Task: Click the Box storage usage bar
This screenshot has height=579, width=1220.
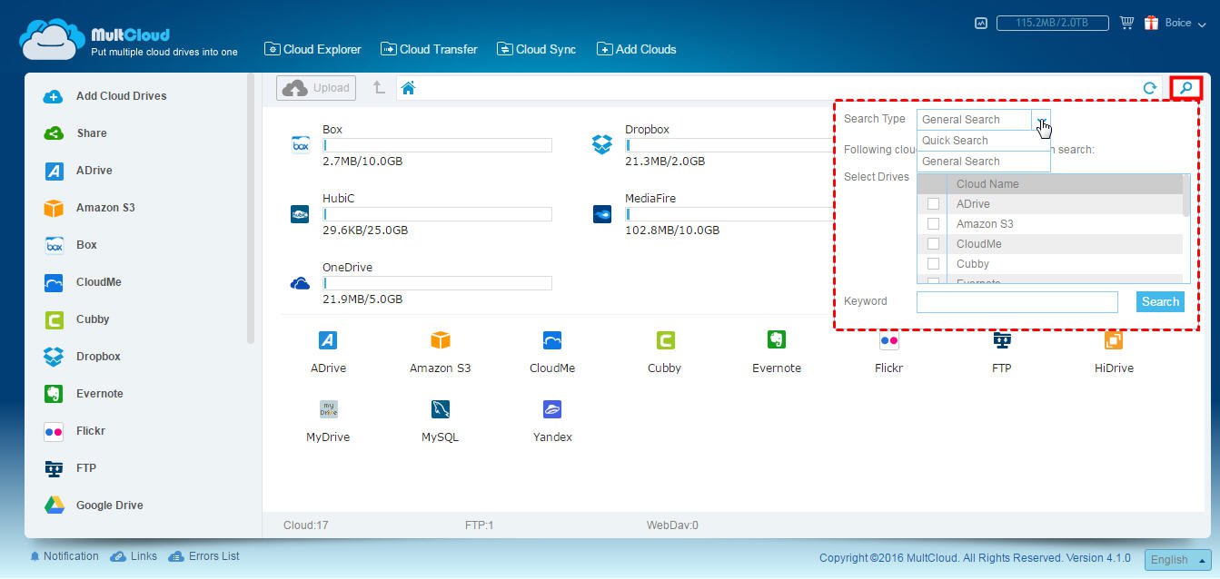Action: 437,145
